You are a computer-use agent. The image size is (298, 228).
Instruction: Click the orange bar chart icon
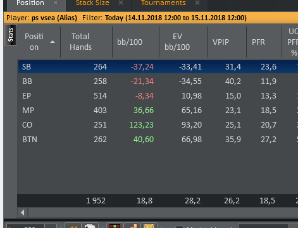[132, 225]
